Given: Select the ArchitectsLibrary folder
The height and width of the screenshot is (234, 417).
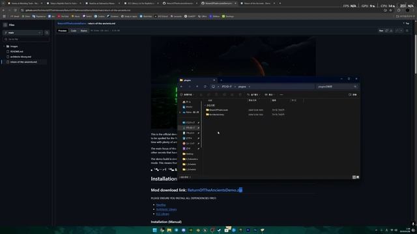Looking at the screenshot, I should (x=215, y=114).
